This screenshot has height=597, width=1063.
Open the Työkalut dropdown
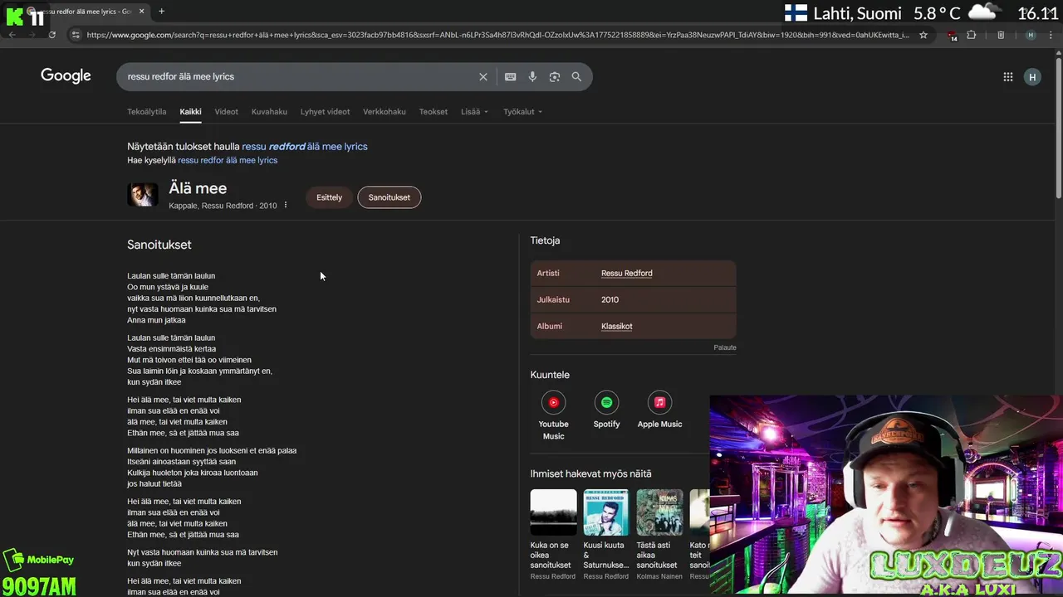[522, 111]
